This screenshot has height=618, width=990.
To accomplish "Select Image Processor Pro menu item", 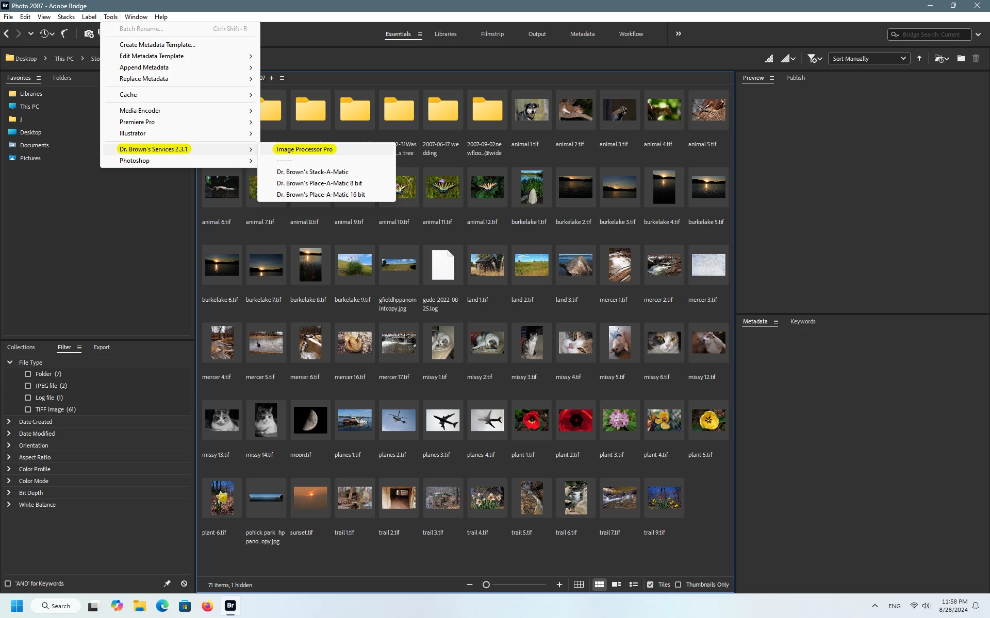I will [304, 149].
